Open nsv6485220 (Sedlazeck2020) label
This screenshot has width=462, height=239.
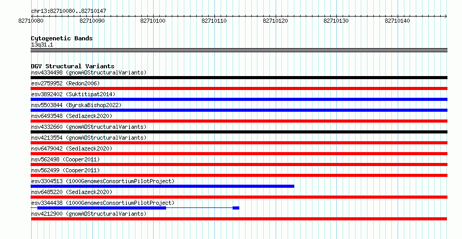tap(72, 192)
